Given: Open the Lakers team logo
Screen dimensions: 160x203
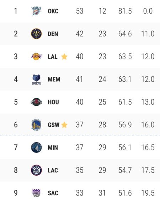Looking at the screenshot, I should tap(36, 57).
